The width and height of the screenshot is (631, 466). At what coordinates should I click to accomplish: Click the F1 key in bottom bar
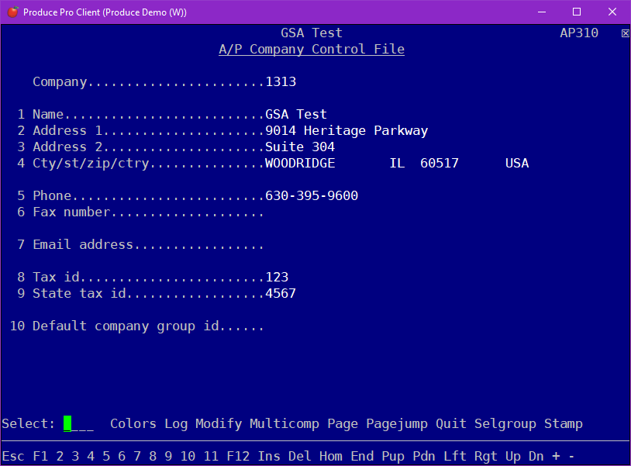40,457
